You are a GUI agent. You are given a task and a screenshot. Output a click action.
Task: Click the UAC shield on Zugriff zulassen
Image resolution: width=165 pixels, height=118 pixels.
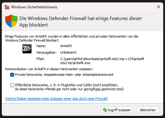(x=105, y=110)
